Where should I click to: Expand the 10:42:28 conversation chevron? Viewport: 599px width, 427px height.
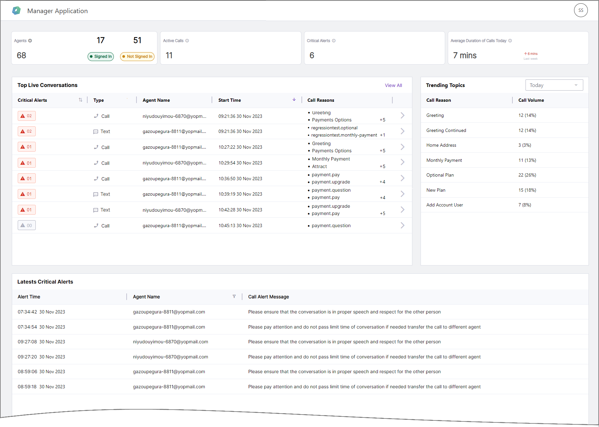tap(403, 209)
